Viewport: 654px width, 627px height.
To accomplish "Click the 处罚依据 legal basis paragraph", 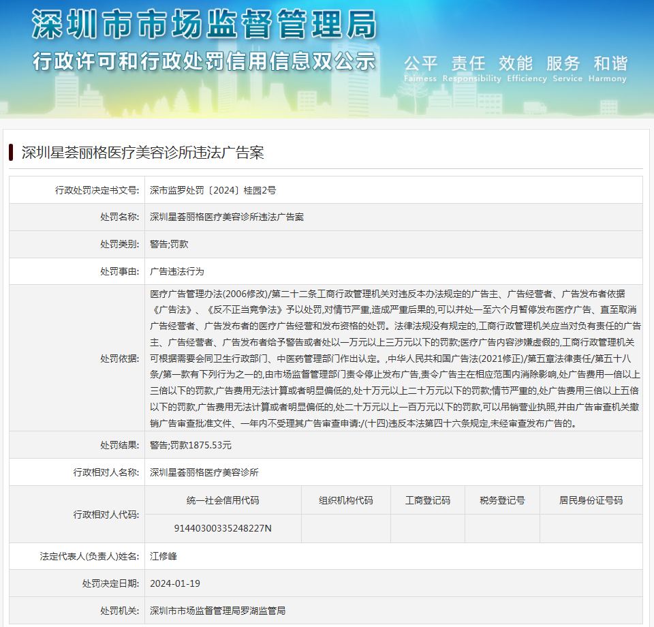I will coord(395,358).
